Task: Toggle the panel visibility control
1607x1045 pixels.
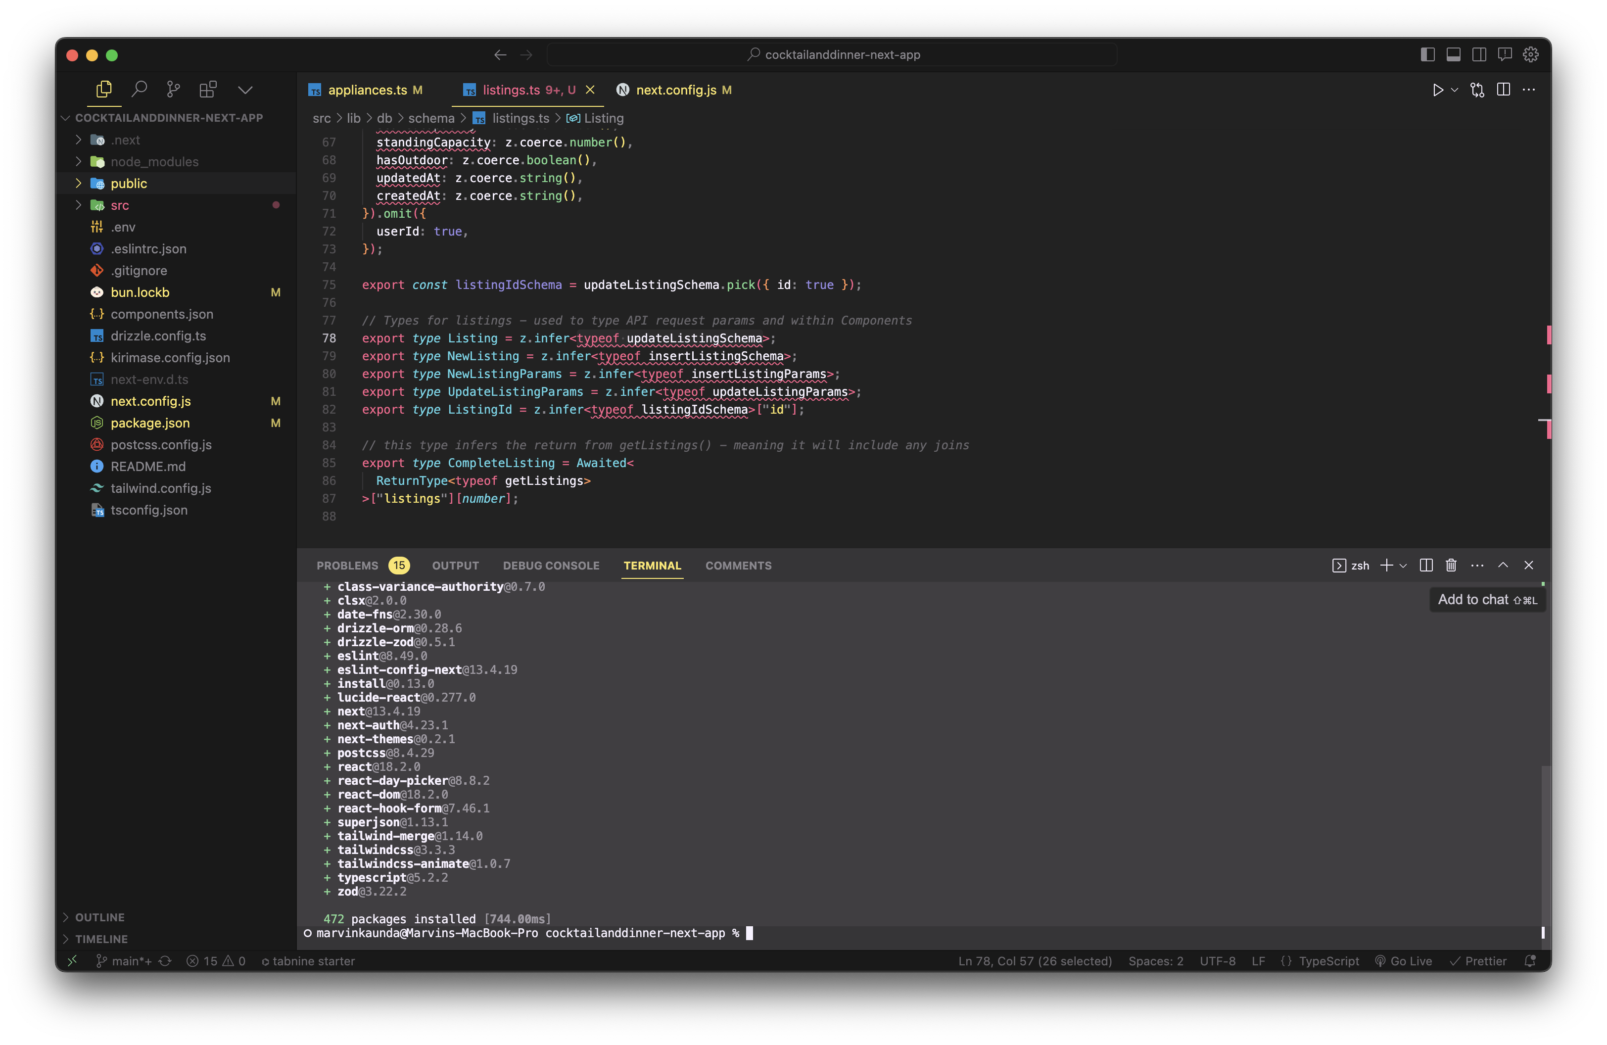Action: pyautogui.click(x=1453, y=55)
